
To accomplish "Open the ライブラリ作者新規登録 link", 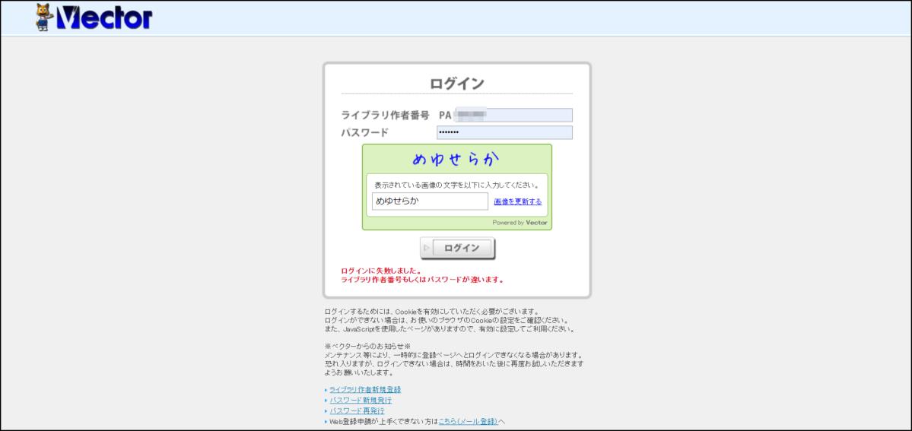I will 364,390.
